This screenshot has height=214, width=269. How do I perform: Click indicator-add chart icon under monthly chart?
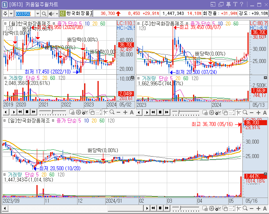click(85, 112)
